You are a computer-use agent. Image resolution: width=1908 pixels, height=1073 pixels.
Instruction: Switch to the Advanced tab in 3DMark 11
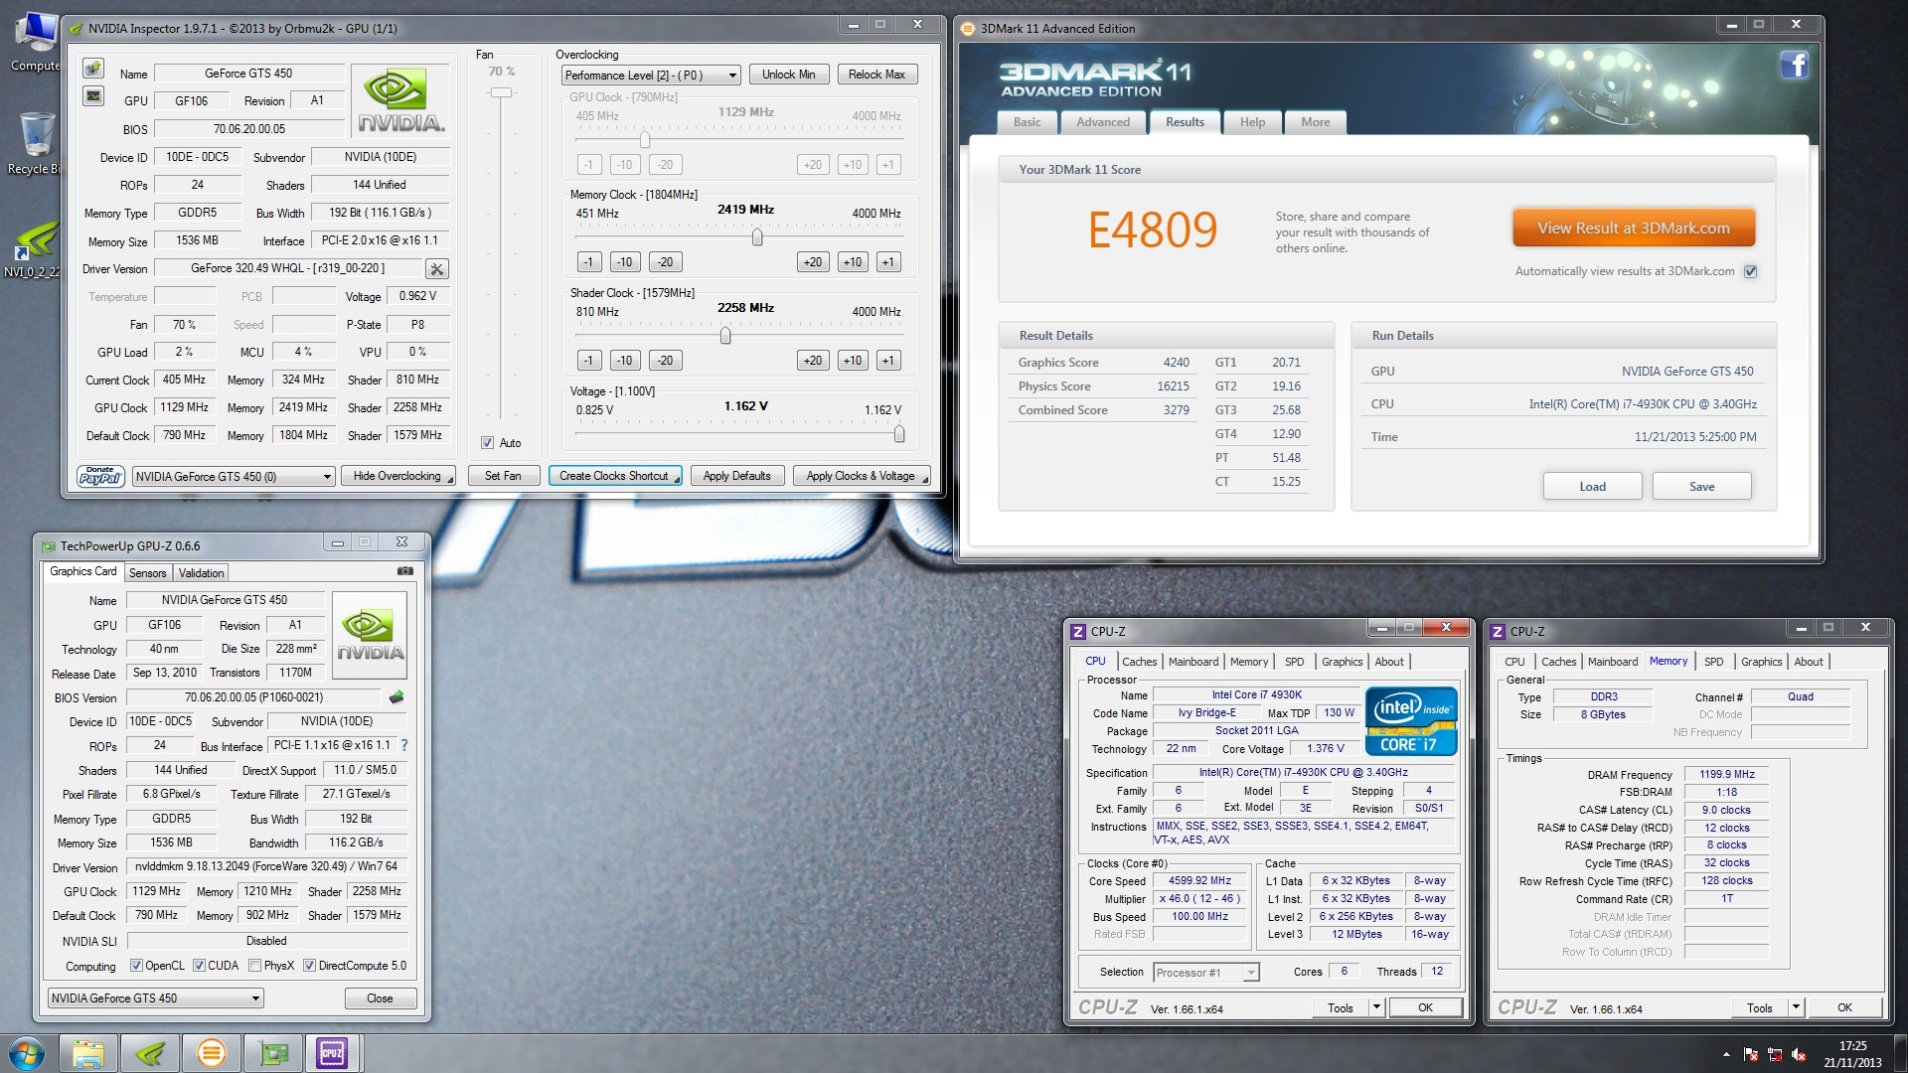(1103, 122)
